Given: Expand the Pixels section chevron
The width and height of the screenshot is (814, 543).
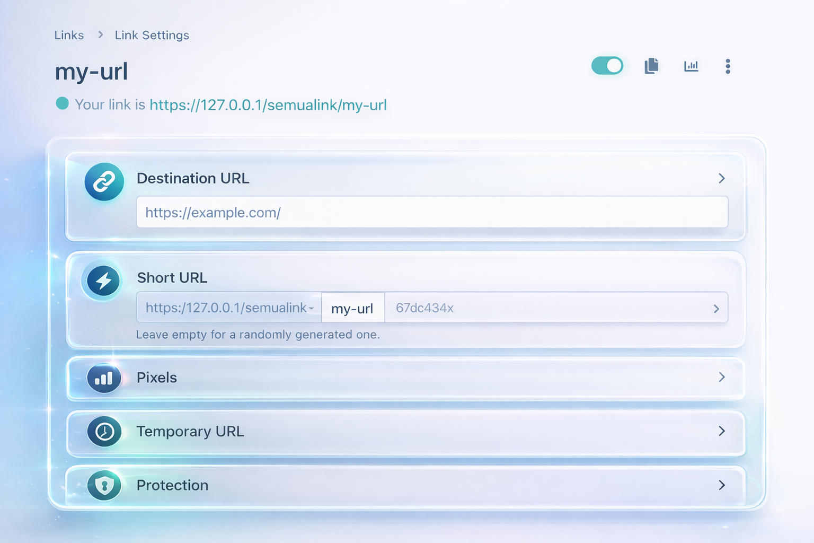Looking at the screenshot, I should 721,377.
